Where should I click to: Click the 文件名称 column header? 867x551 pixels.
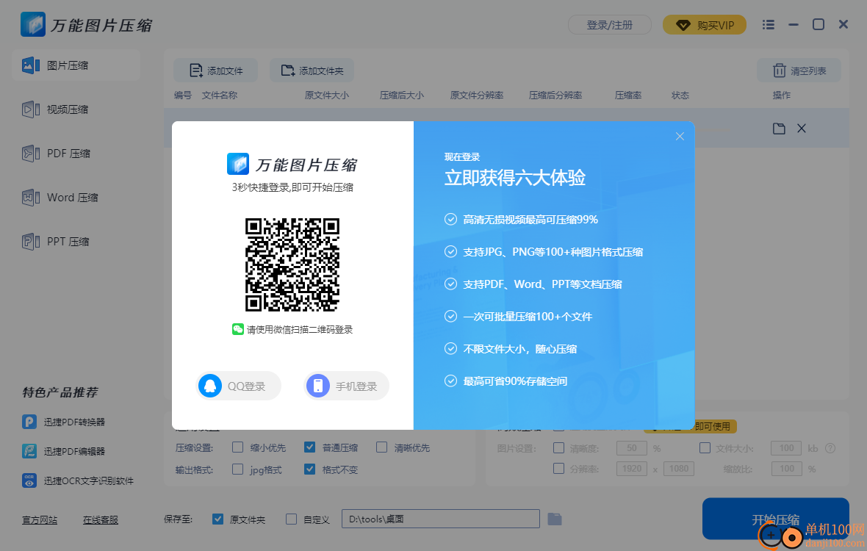pyautogui.click(x=220, y=95)
